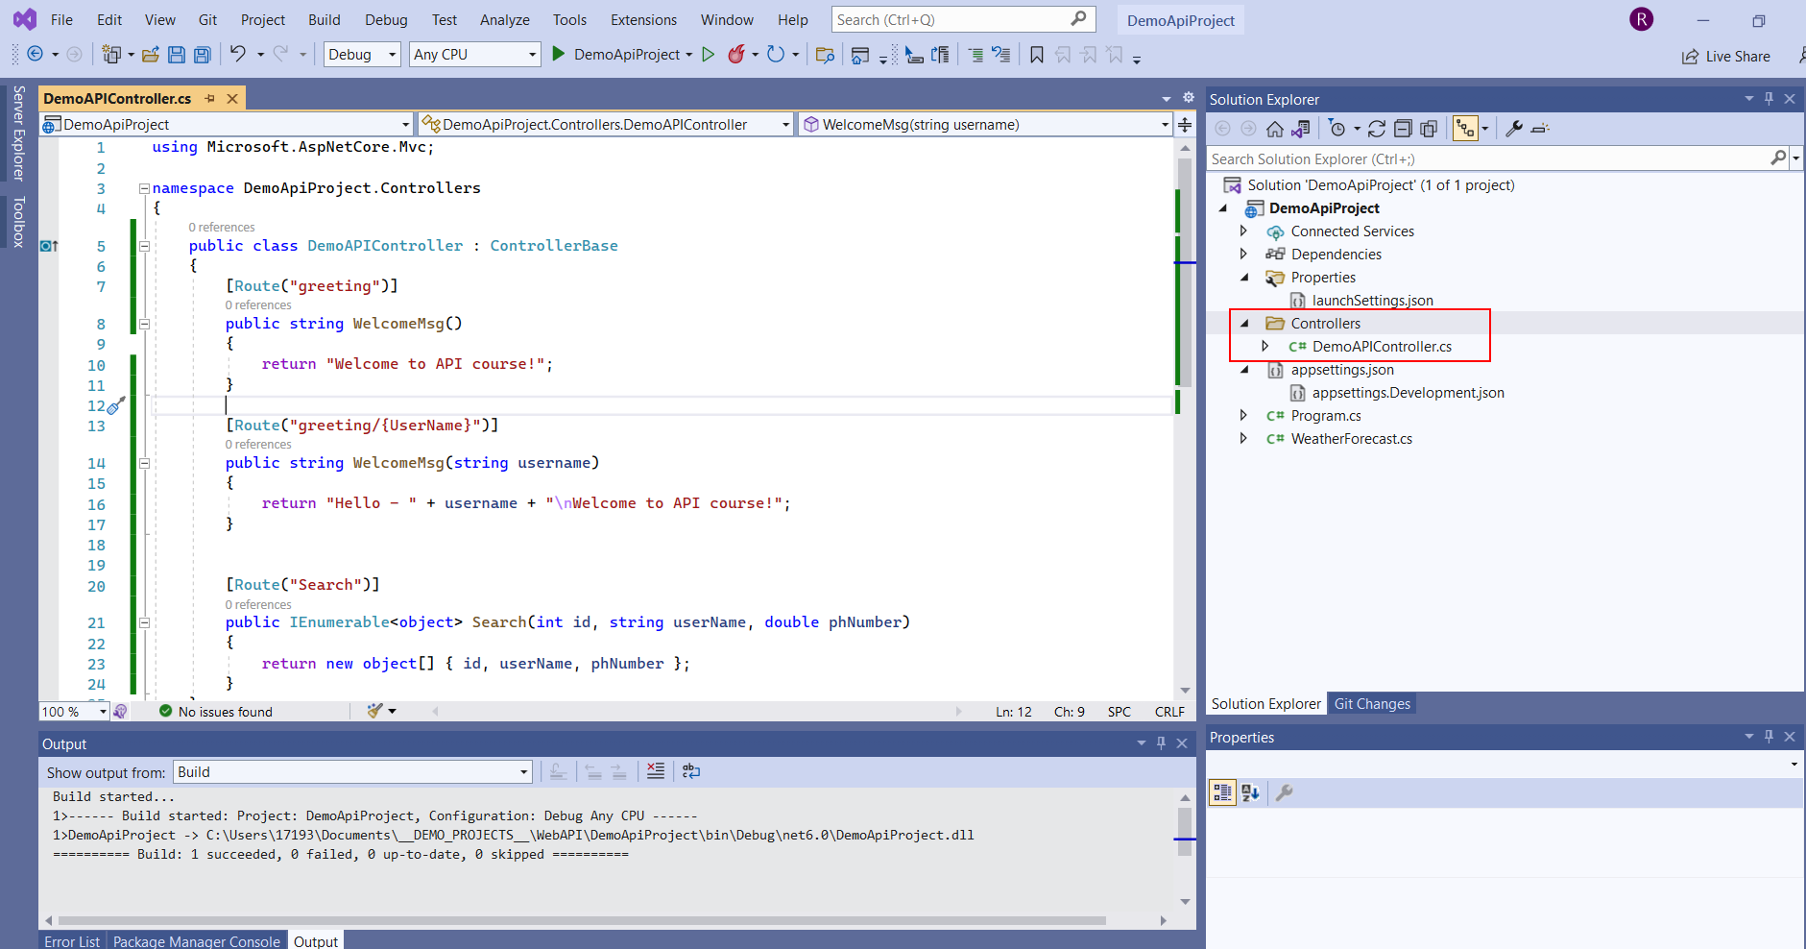
Task: Click the code cleanup broom icon in the status strip
Action: (x=375, y=711)
